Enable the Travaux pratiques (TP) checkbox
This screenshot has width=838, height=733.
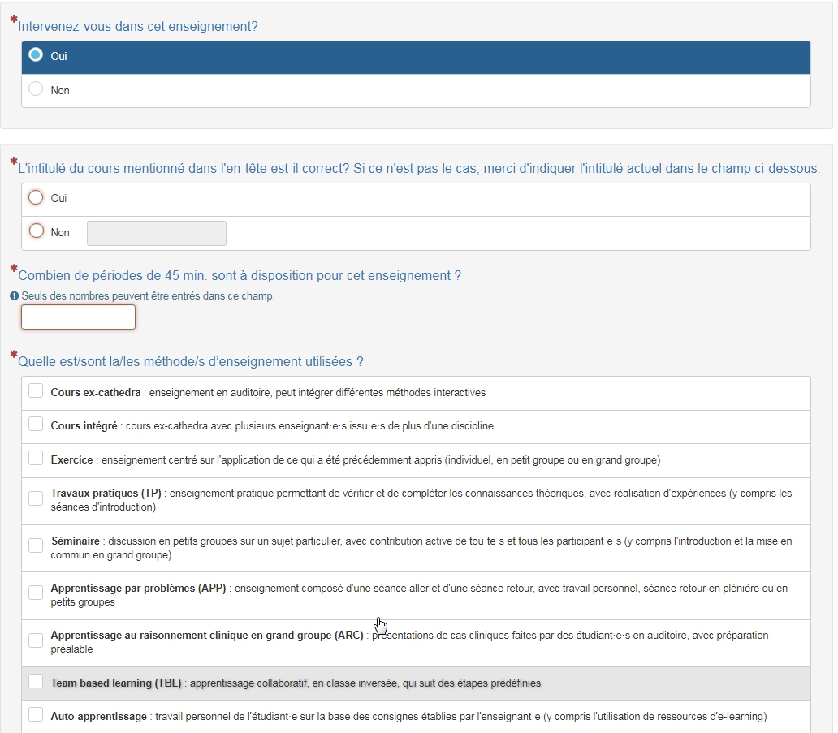point(36,499)
